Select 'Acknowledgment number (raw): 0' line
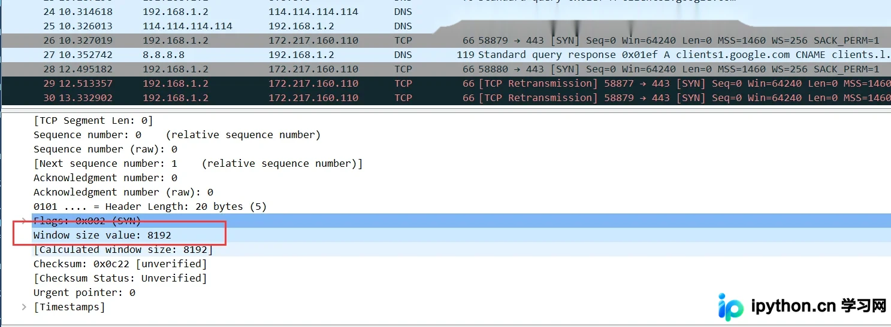The image size is (891, 327). (x=123, y=192)
